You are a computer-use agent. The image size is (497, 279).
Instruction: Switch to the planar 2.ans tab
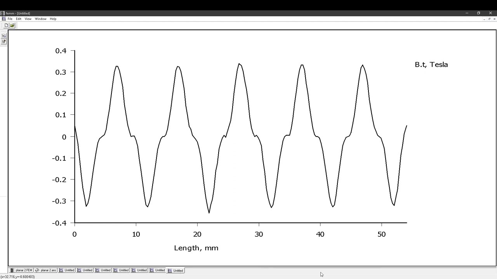pos(46,270)
